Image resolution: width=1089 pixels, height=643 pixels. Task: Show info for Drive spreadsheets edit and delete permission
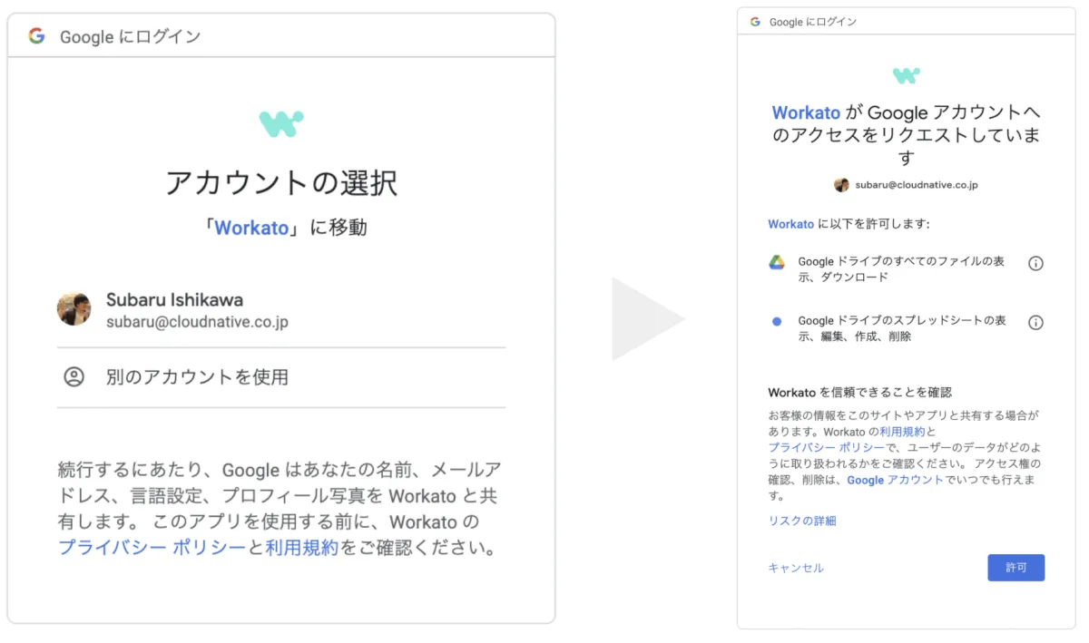[1035, 323]
